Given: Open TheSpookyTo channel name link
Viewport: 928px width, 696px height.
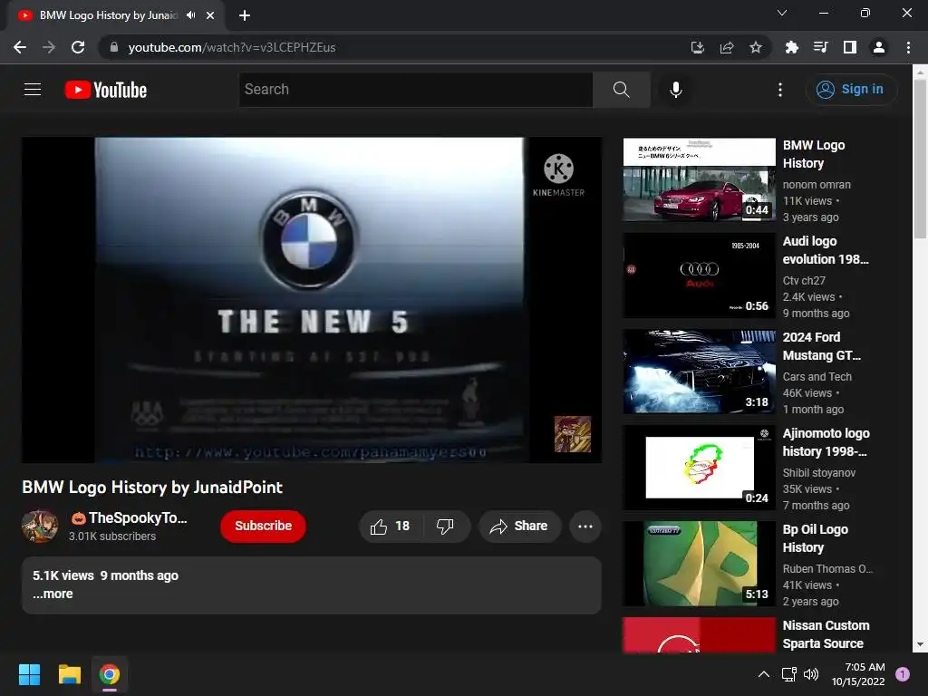Looking at the screenshot, I should [x=130, y=517].
